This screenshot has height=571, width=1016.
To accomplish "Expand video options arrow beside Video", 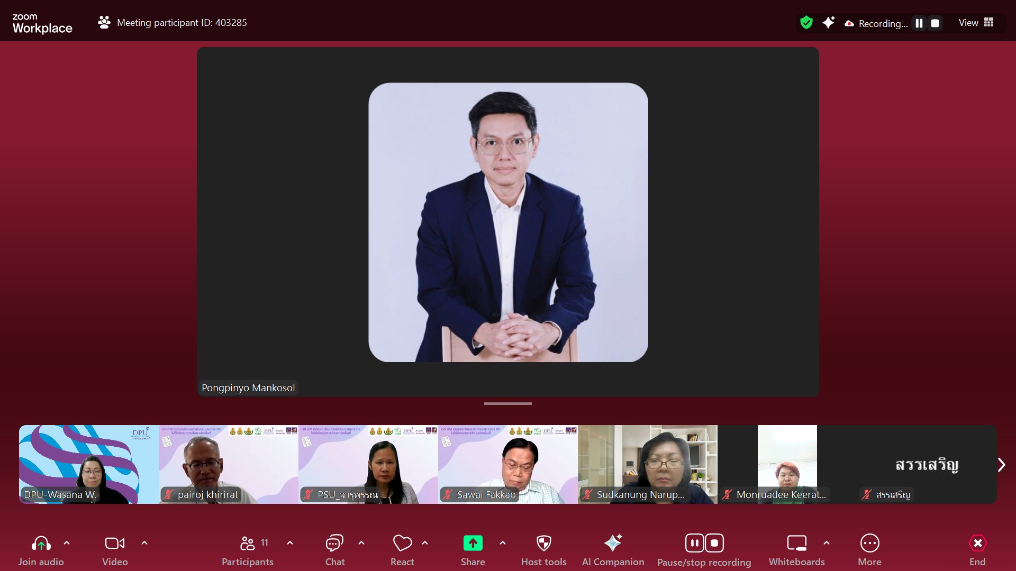I will (144, 543).
